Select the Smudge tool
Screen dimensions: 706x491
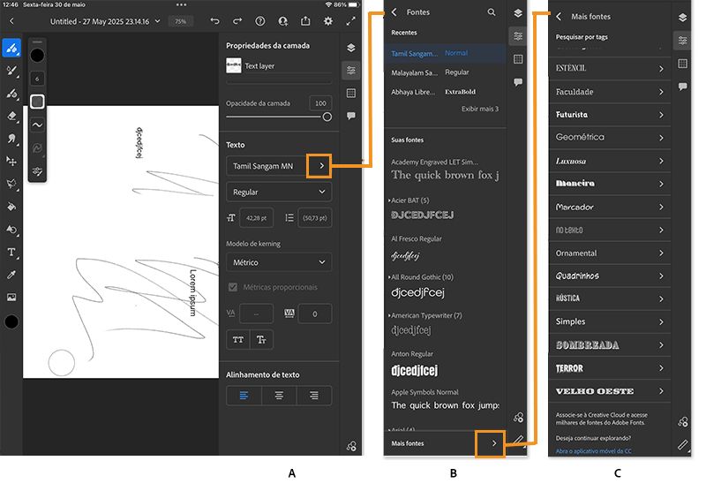11,139
